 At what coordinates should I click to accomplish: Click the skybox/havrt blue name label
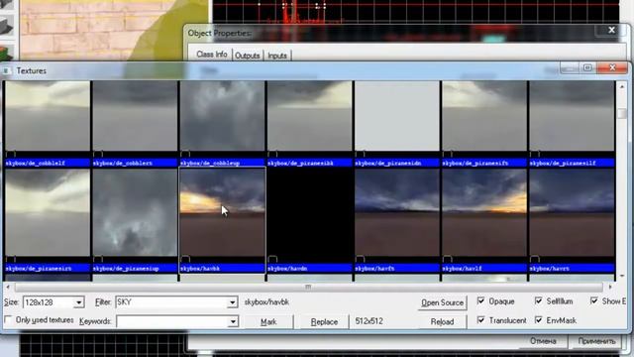coord(572,269)
